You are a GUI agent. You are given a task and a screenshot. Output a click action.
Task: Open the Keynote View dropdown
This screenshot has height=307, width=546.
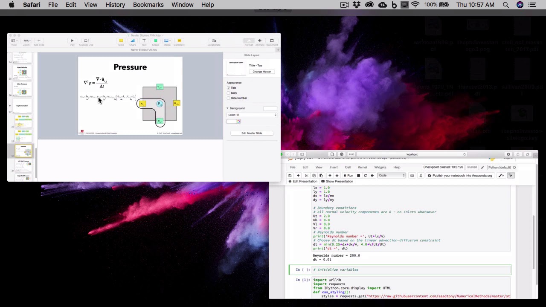[14, 41]
